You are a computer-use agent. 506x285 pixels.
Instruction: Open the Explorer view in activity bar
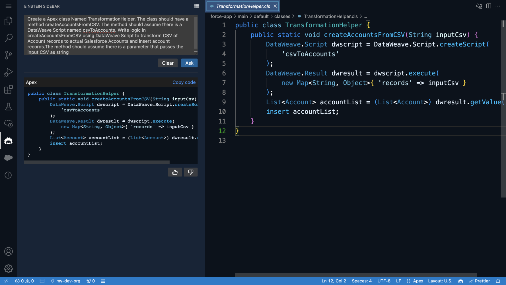click(9, 21)
